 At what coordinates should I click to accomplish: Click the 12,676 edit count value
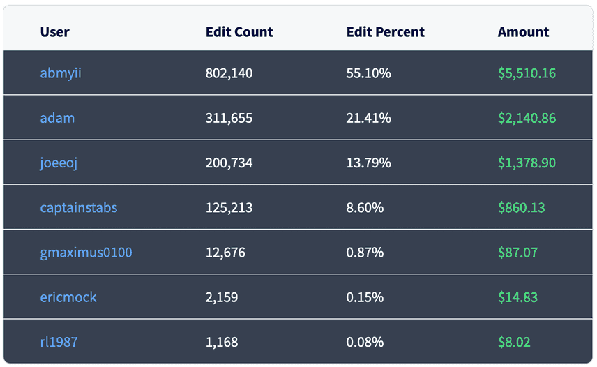225,253
